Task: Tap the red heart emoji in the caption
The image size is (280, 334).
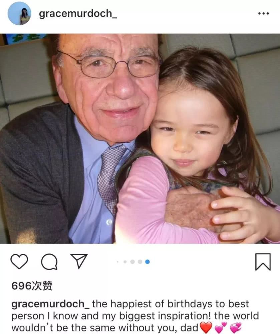Action: tap(206, 327)
